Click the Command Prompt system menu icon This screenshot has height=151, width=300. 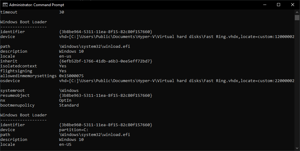coord(5,5)
